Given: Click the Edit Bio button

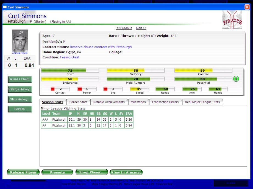Looking at the screenshot, I should pos(20,109).
